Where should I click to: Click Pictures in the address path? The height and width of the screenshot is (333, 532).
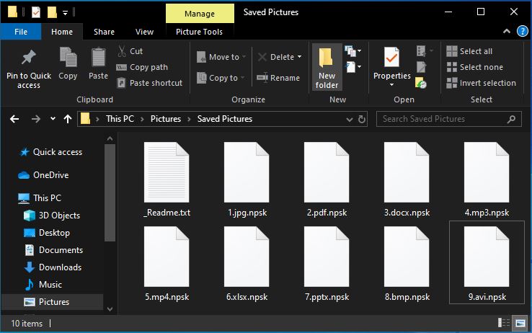pyautogui.click(x=166, y=119)
